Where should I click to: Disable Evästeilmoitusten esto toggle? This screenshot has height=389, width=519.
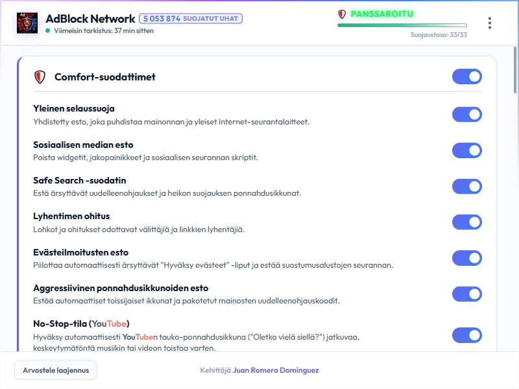466,258
